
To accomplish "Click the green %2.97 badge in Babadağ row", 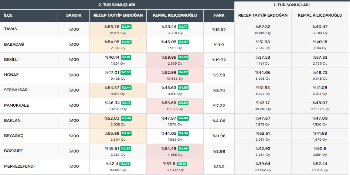I will (126, 42).
